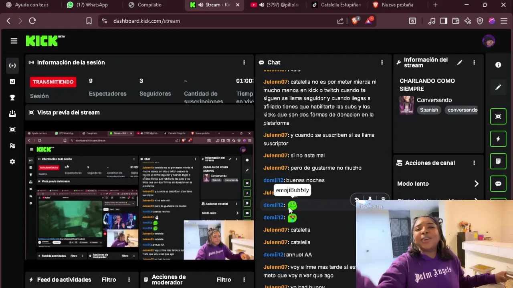The image size is (513, 288).
Task: Click the Brave Shields lion icon
Action: pos(355,21)
